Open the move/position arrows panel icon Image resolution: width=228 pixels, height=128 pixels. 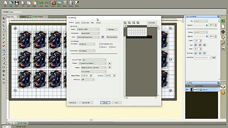[x=223, y=32]
